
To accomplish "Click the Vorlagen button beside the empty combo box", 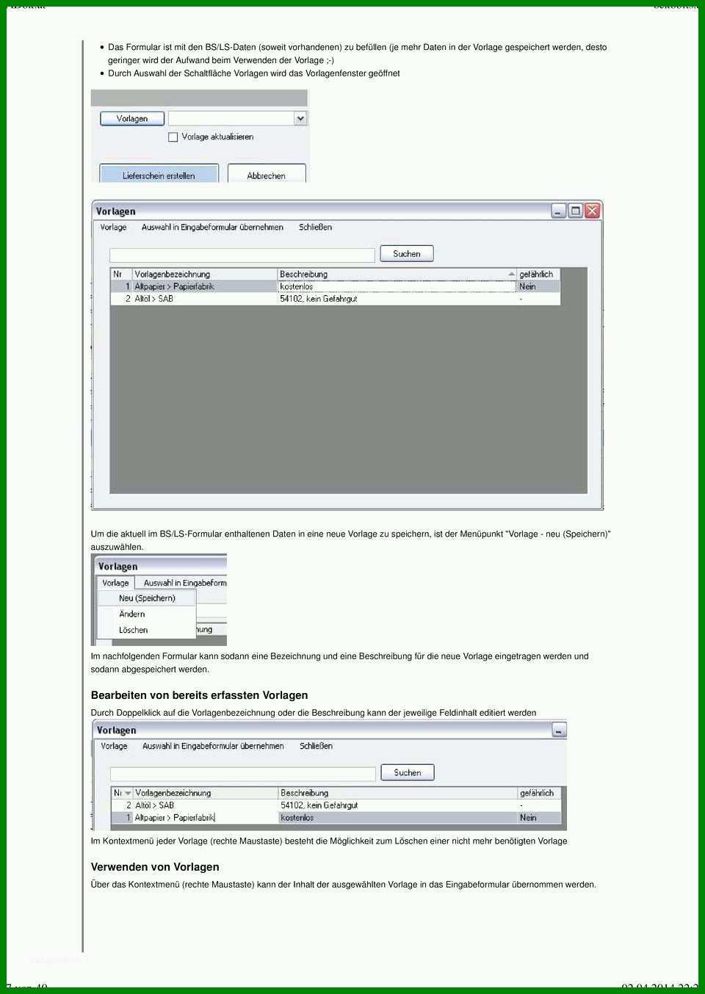I will 132,118.
